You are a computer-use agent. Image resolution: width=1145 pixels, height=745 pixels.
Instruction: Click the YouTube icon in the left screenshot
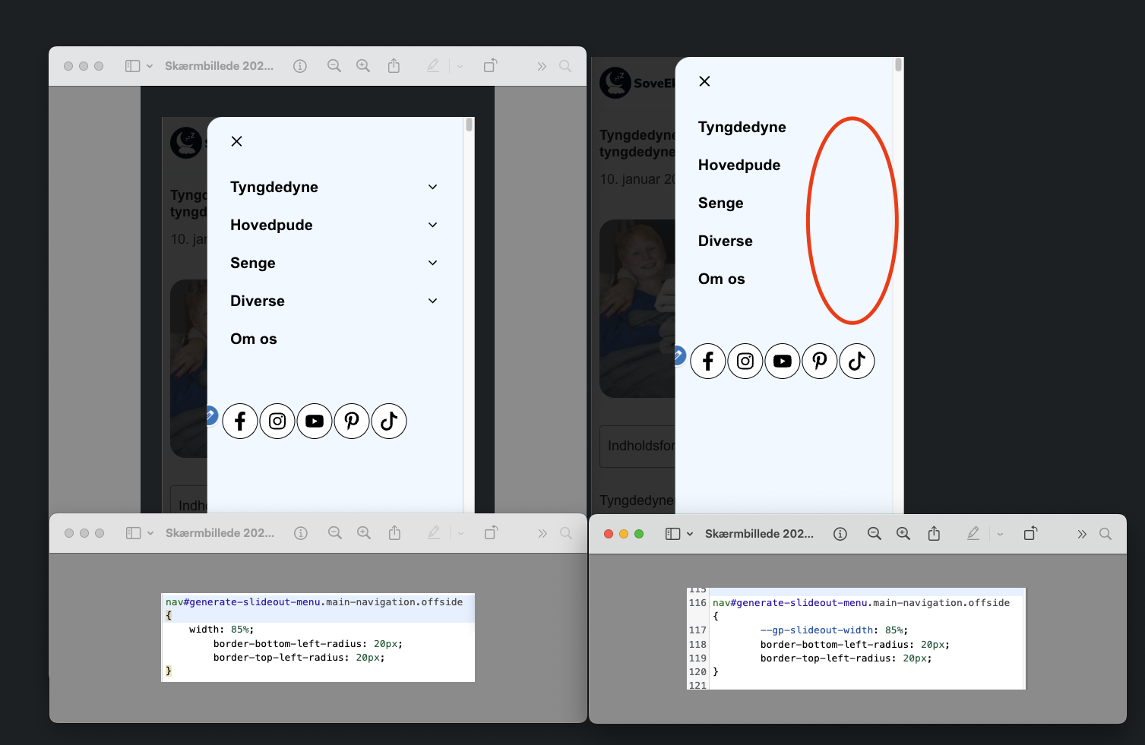315,421
